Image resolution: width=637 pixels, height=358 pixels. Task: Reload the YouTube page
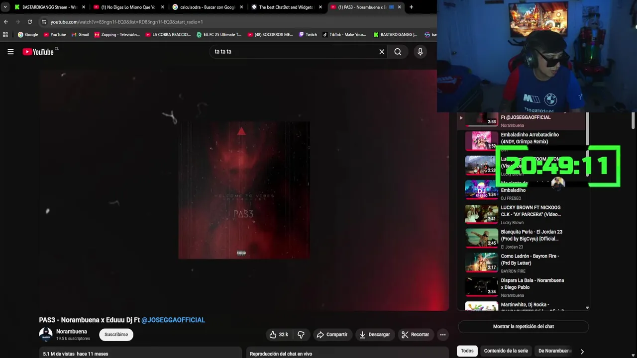tap(30, 22)
